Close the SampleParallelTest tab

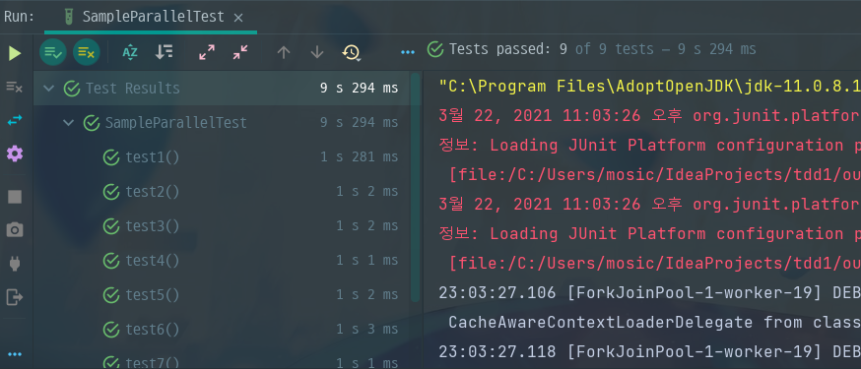tap(238, 18)
